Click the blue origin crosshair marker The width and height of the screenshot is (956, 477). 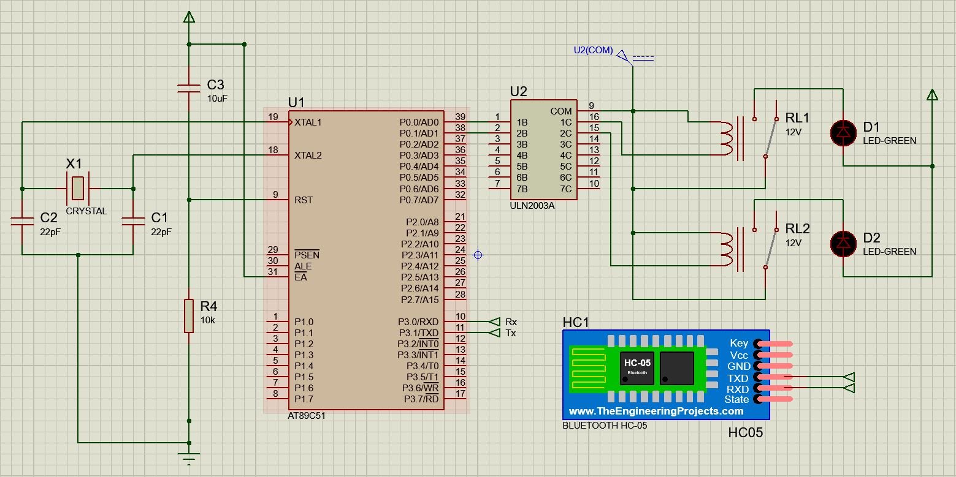tap(478, 255)
